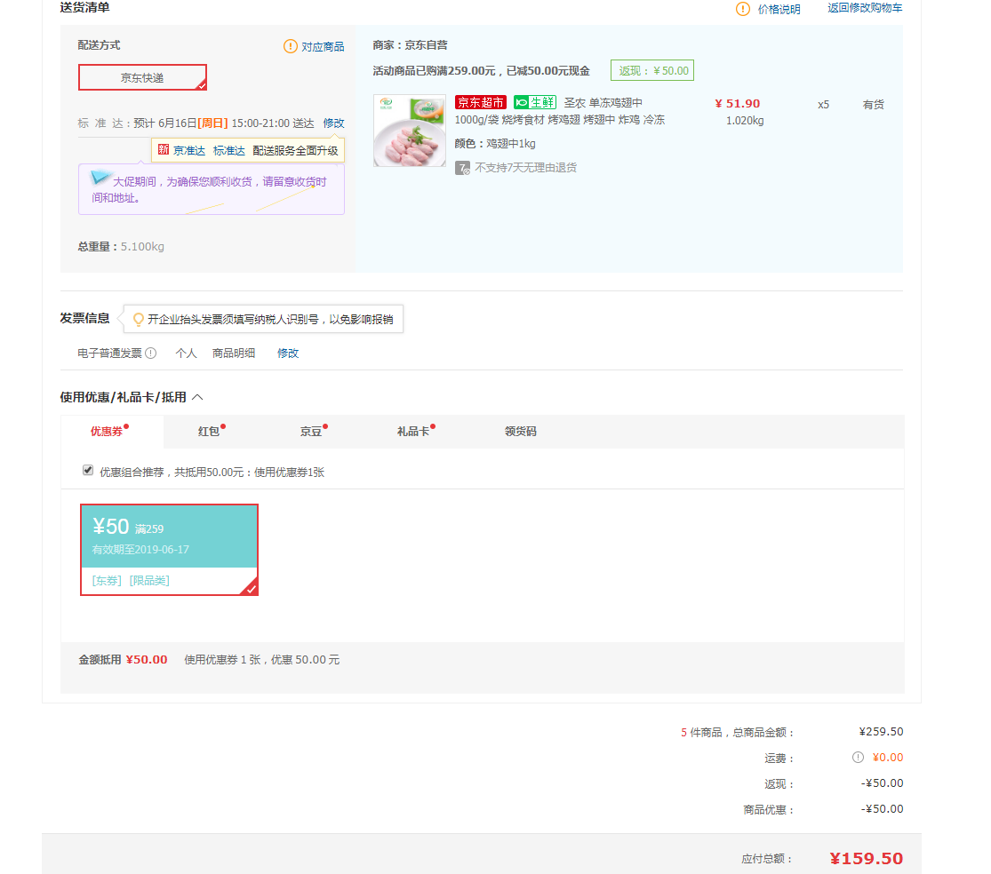Click the paper plane icon in promo notice

click(101, 177)
